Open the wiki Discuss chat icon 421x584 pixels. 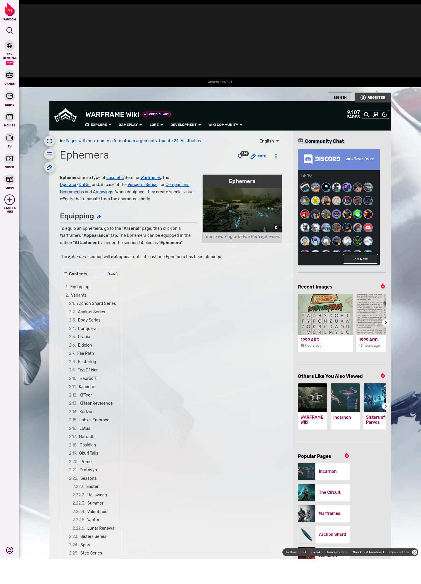[375, 114]
